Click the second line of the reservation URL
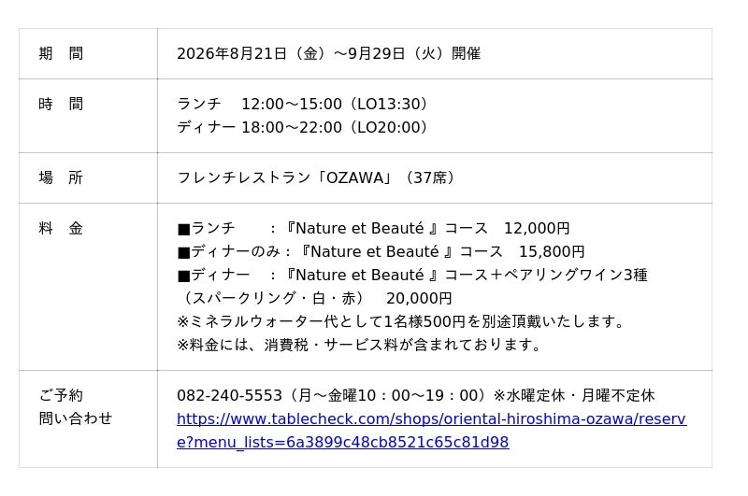This screenshot has height=496, width=748. click(x=342, y=442)
